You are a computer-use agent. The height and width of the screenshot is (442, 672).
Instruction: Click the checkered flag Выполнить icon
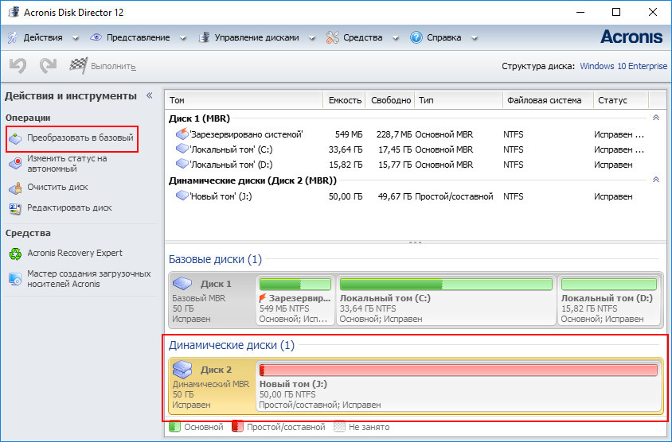click(79, 65)
